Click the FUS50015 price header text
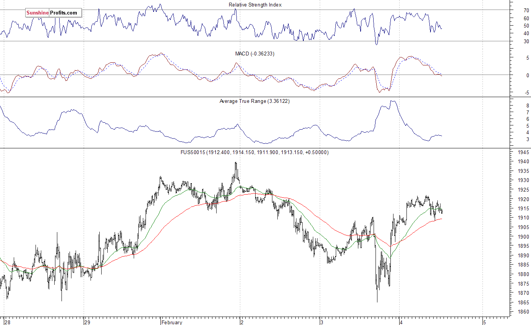This screenshot has width=531, height=325. (x=254, y=152)
